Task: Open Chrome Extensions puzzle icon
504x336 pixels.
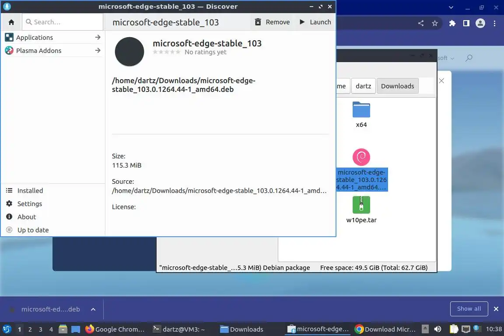Action: pyautogui.click(x=452, y=23)
